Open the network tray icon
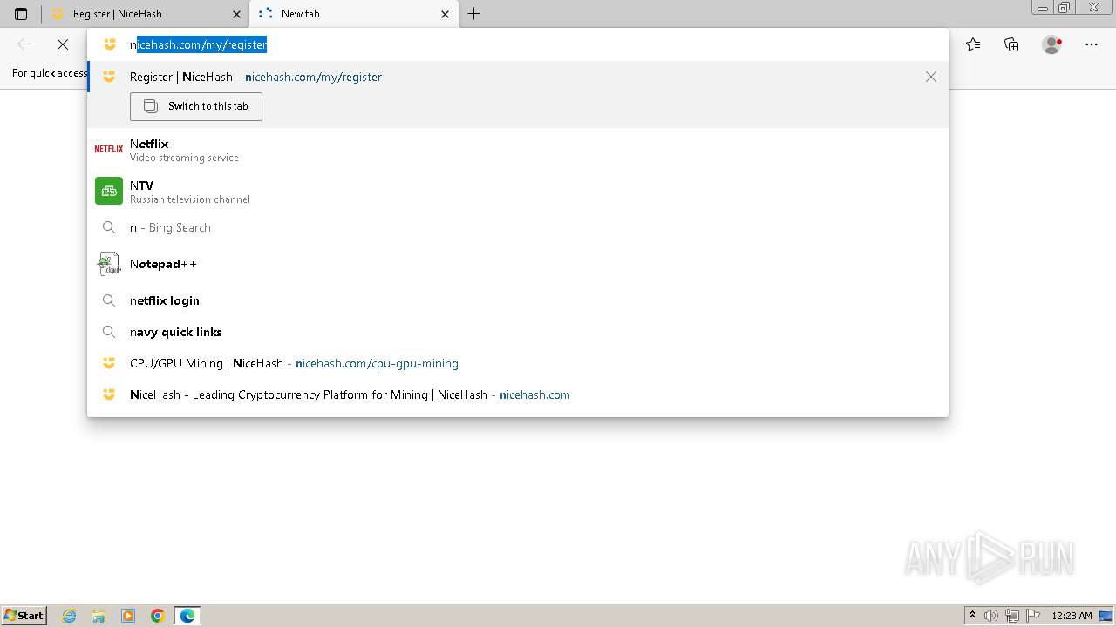This screenshot has height=627, width=1116. pyautogui.click(x=1012, y=616)
